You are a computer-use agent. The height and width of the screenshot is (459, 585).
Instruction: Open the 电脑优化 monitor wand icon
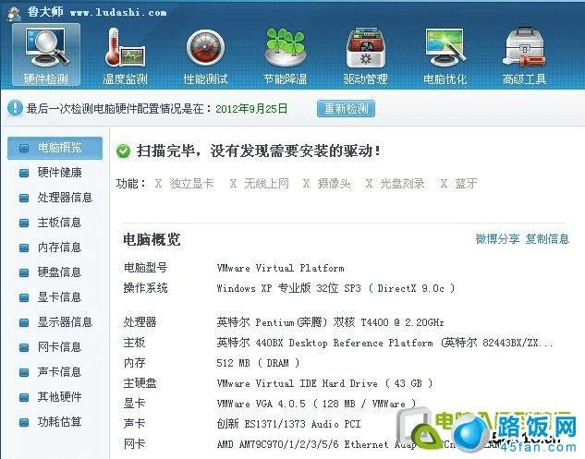click(x=445, y=54)
